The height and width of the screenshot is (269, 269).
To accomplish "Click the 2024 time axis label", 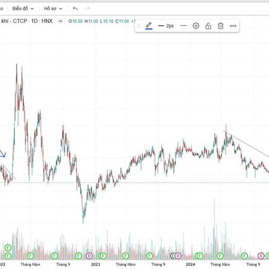I will 190,265.
